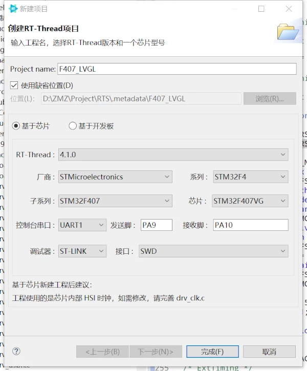This screenshot has width=307, height=371.
Task: Click the 创建RT-Thread项目 heading
Action: click(x=43, y=29)
